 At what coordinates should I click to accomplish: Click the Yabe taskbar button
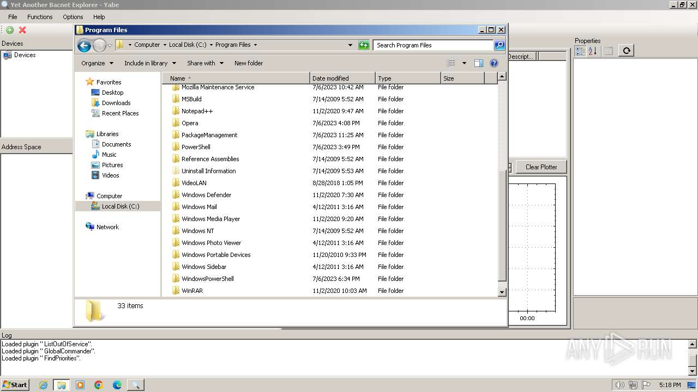[136, 385]
